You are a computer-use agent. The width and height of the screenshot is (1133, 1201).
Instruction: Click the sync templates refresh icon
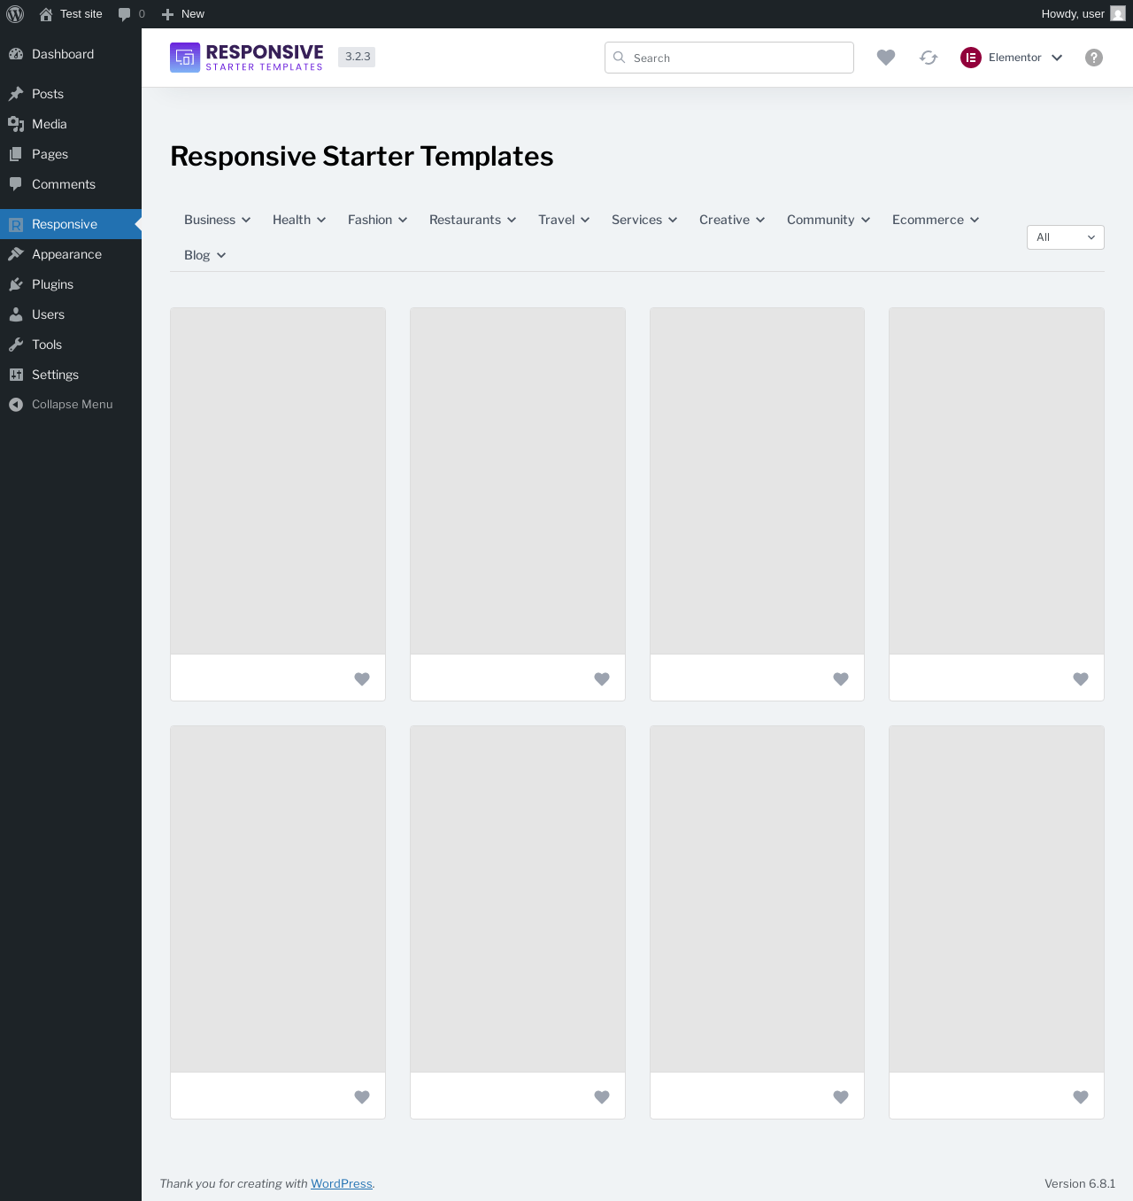coord(928,58)
